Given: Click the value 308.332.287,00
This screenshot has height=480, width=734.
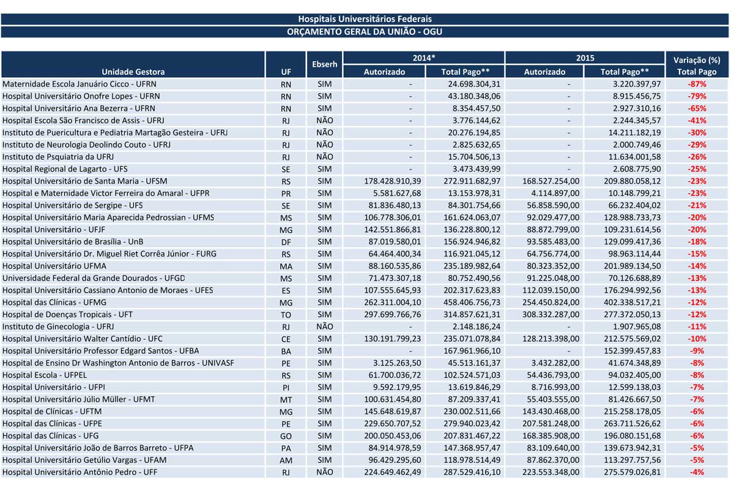Looking at the screenshot, I should (550, 315).
